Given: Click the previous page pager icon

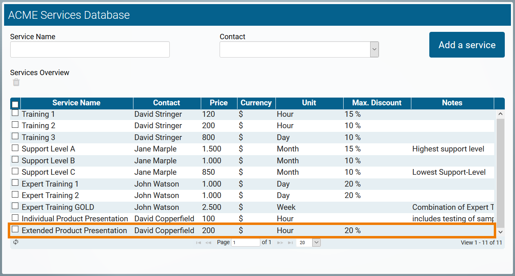Looking at the screenshot, I should (x=208, y=243).
